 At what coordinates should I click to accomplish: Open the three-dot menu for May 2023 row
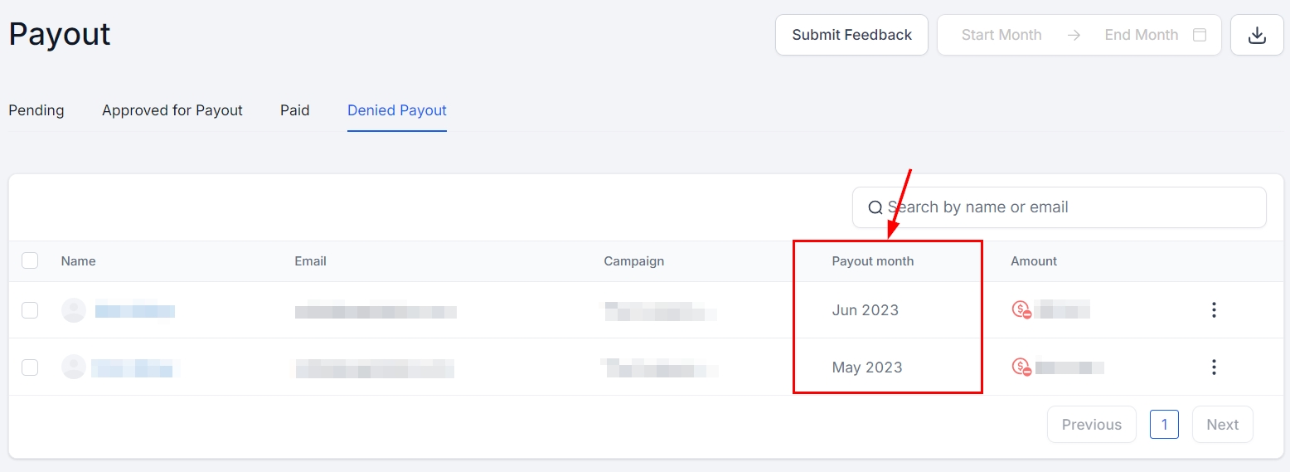tap(1214, 367)
